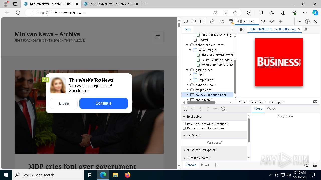Select the Console drawer tab
321x180 pixels.
pyautogui.click(x=191, y=165)
